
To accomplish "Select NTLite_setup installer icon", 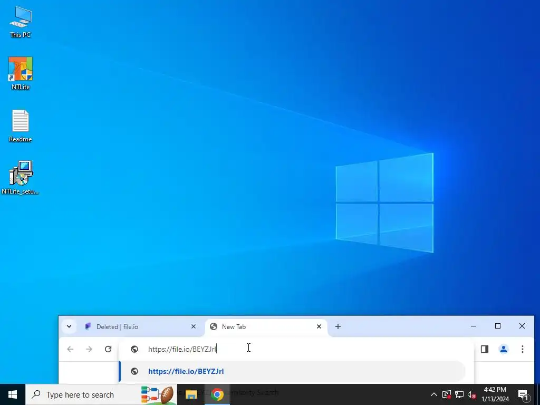I will click(x=21, y=177).
